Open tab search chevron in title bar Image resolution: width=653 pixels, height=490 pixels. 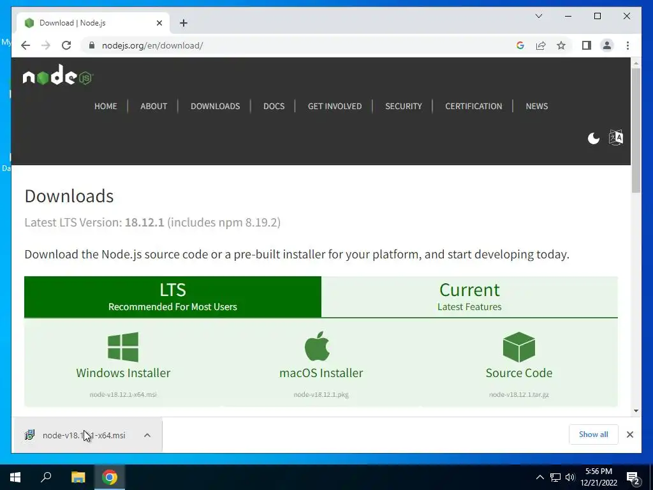point(538,16)
